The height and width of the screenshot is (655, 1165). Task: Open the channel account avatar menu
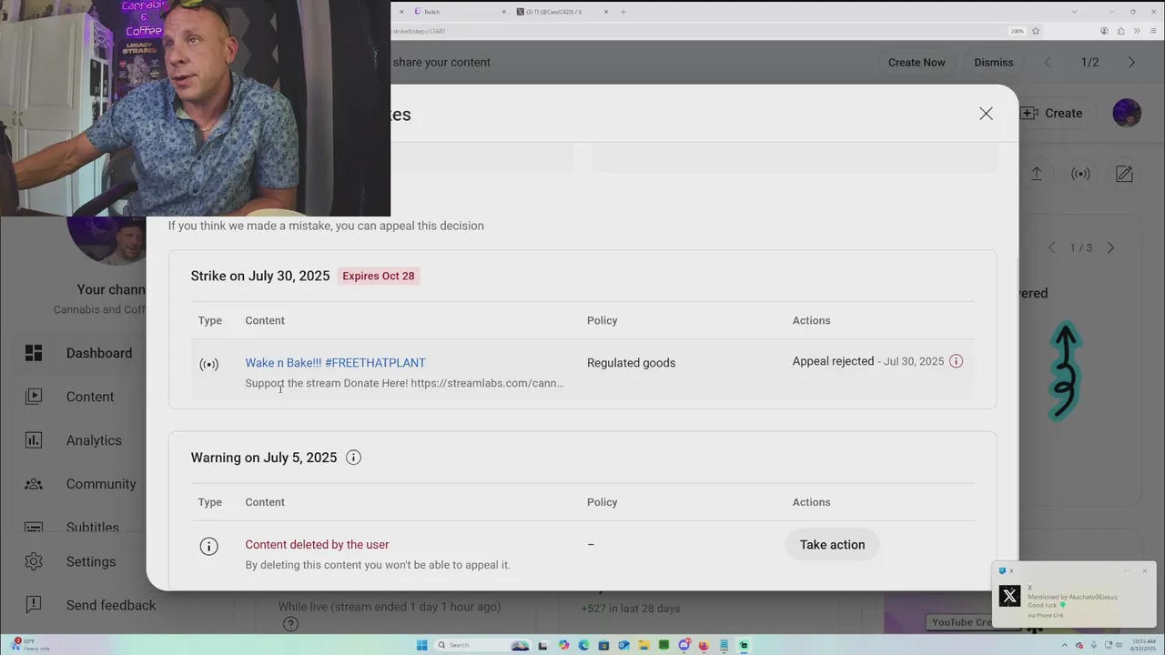pos(1127,113)
